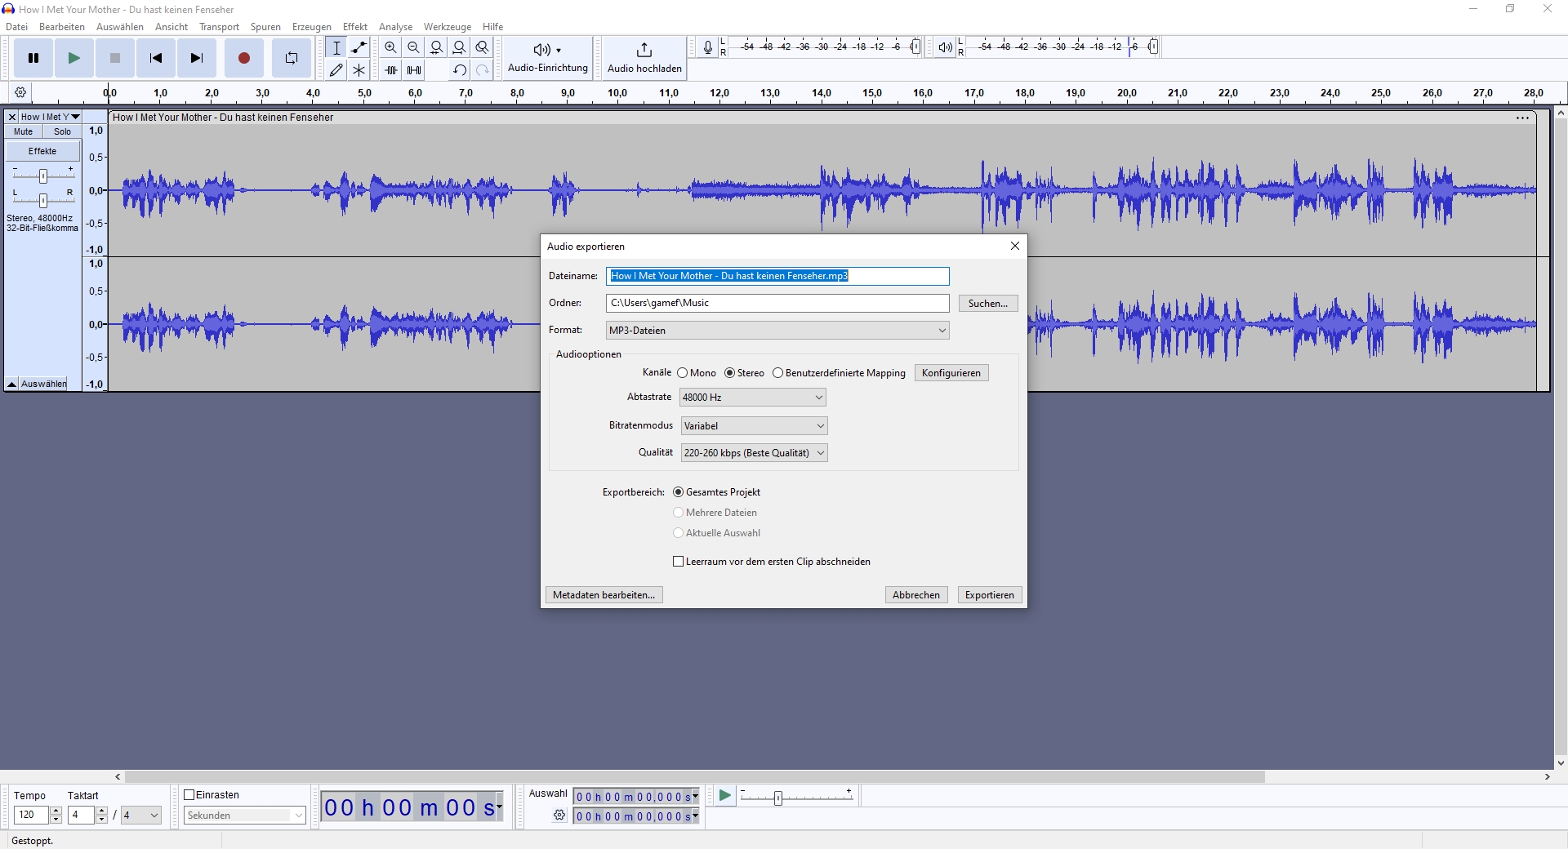This screenshot has width=1568, height=849.
Task: Open the Qualität dropdown
Action: coord(753,452)
